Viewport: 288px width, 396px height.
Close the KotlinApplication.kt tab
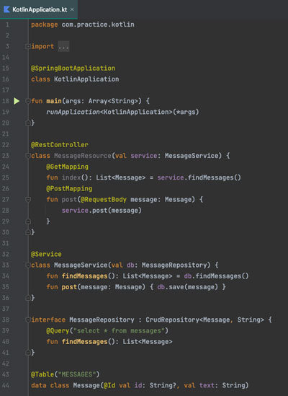pyautogui.click(x=72, y=9)
